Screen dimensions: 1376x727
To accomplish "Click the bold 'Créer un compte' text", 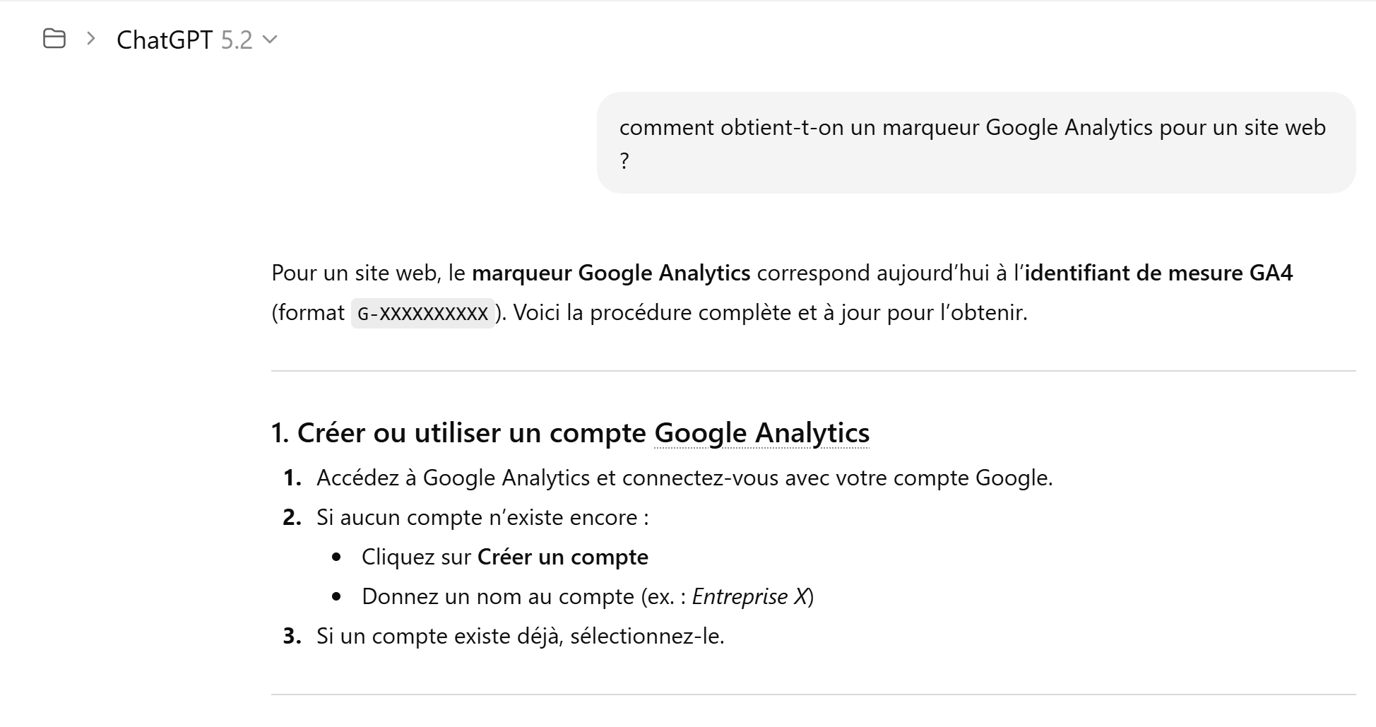I will [x=562, y=557].
